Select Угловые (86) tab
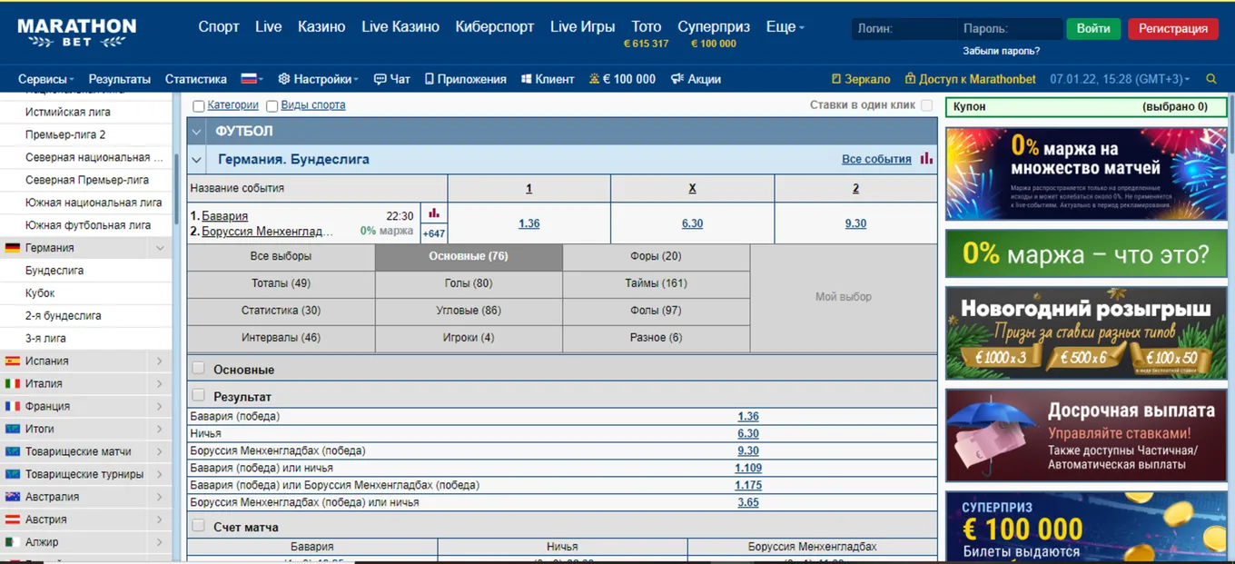The width and height of the screenshot is (1235, 564). [469, 311]
